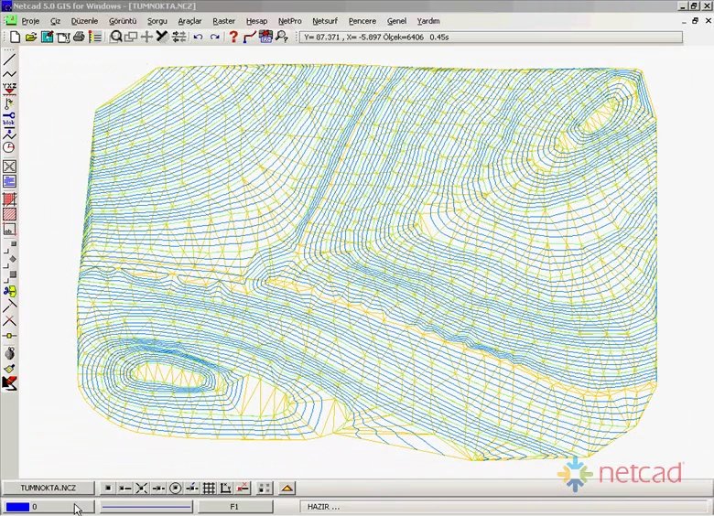Open a file with the folder icon
This screenshot has width=714, height=516.
click(30, 37)
